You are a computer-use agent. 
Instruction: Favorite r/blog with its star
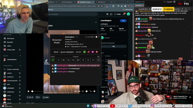[x=20, y=99]
